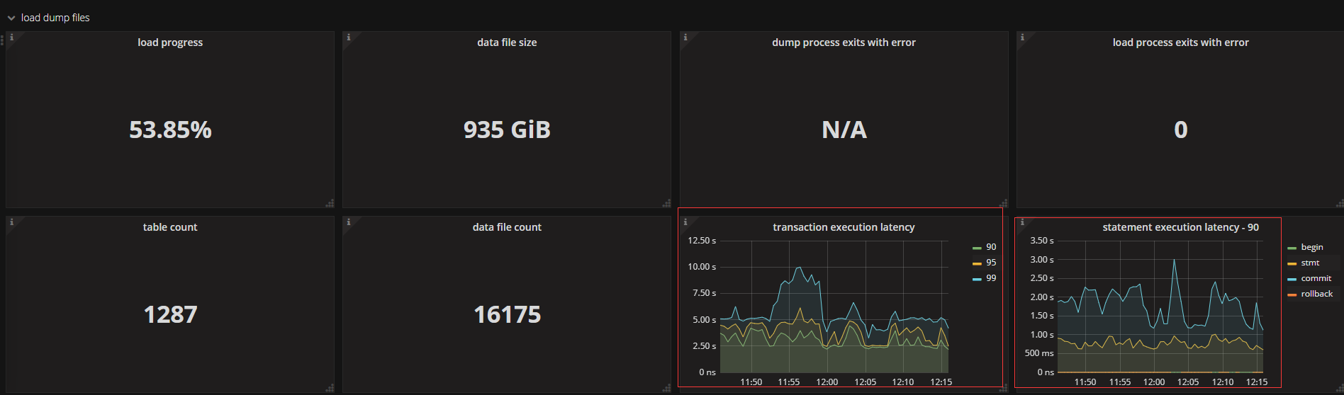Show info for statement execution latency panel

[1021, 222]
